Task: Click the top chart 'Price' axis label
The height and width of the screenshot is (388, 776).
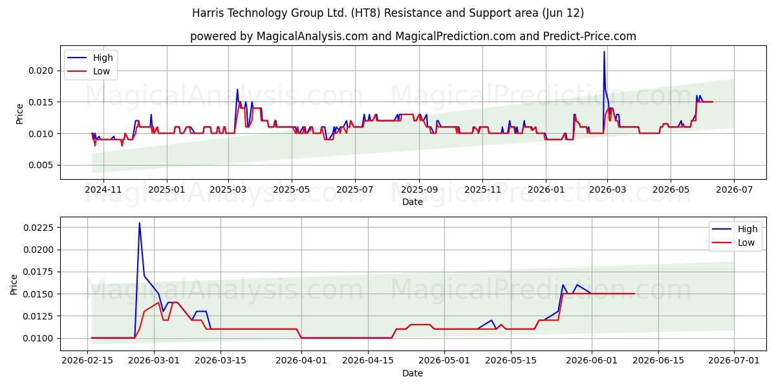Action: pos(20,114)
